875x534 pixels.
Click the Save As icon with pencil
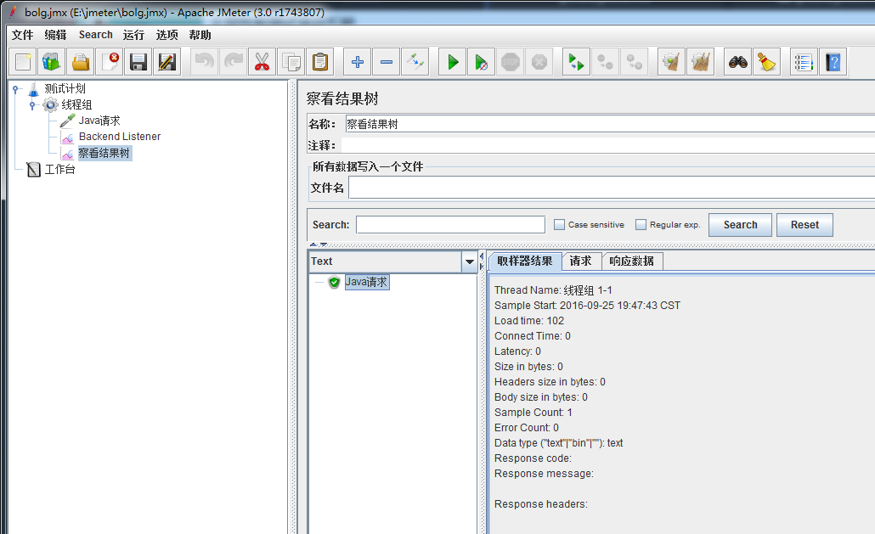167,62
